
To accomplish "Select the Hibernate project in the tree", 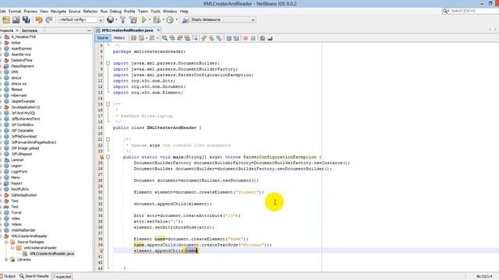I will click(19, 95).
